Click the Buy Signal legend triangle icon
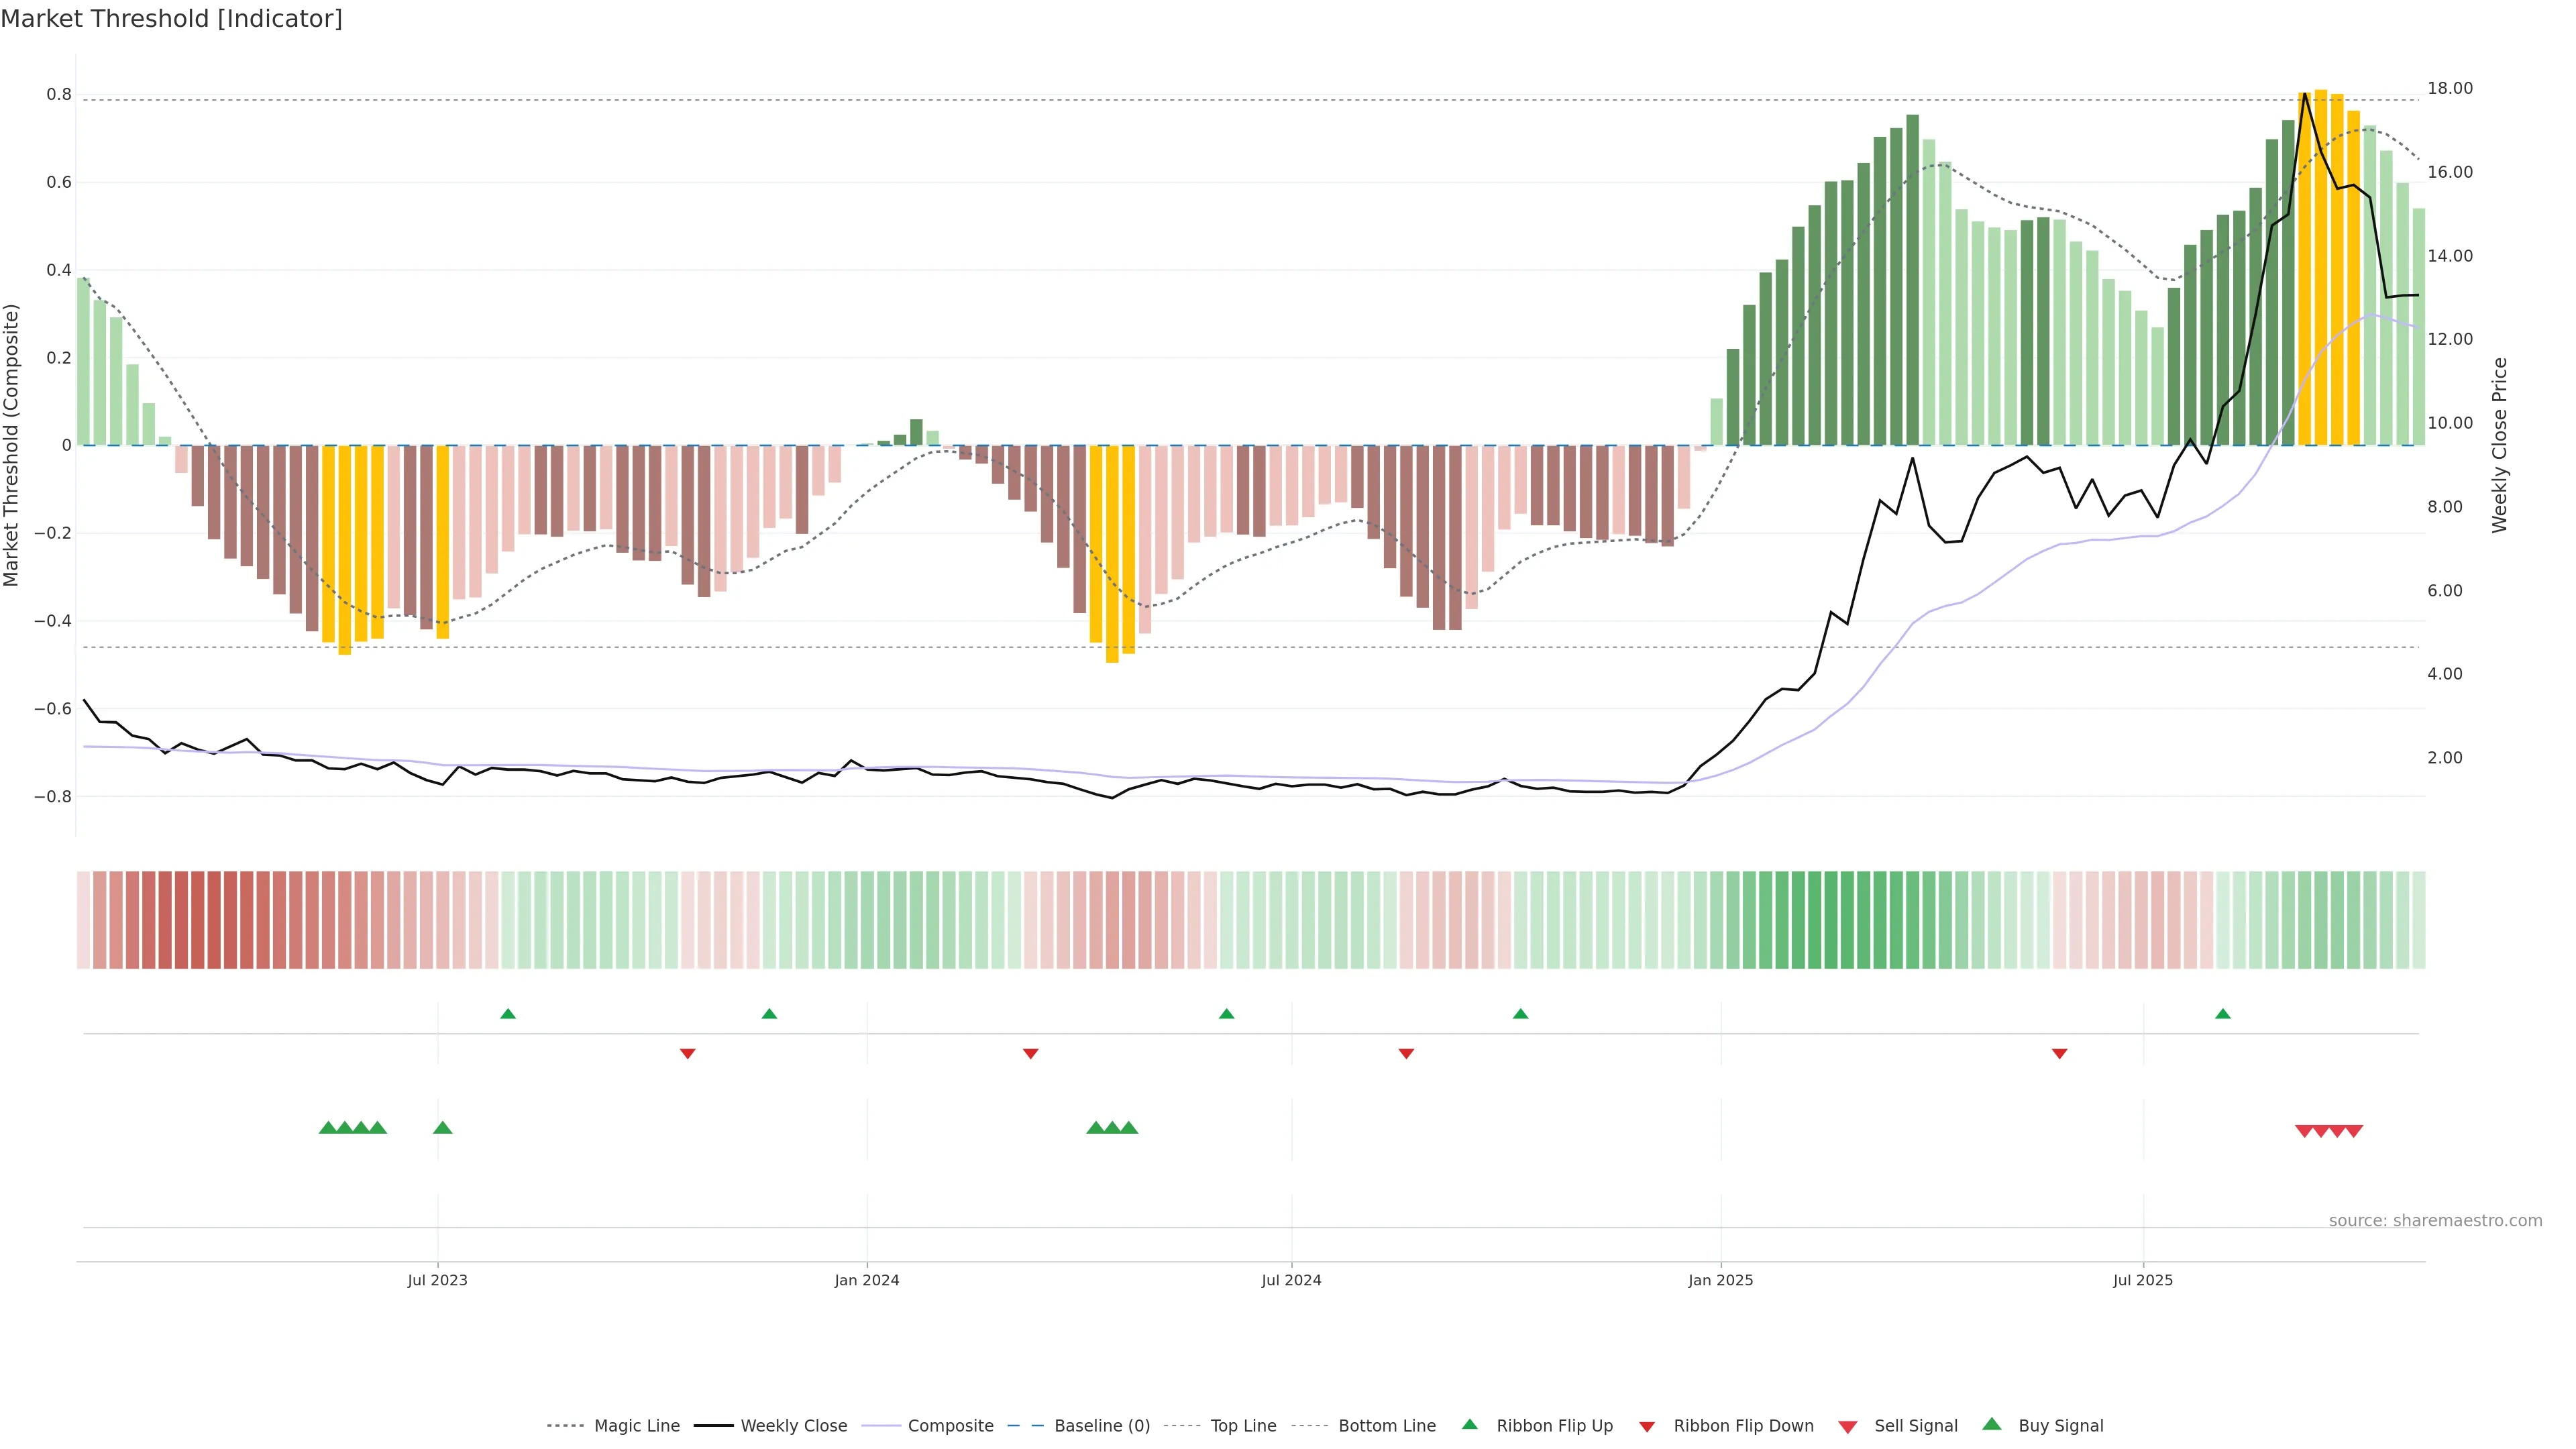 [x=1991, y=1424]
